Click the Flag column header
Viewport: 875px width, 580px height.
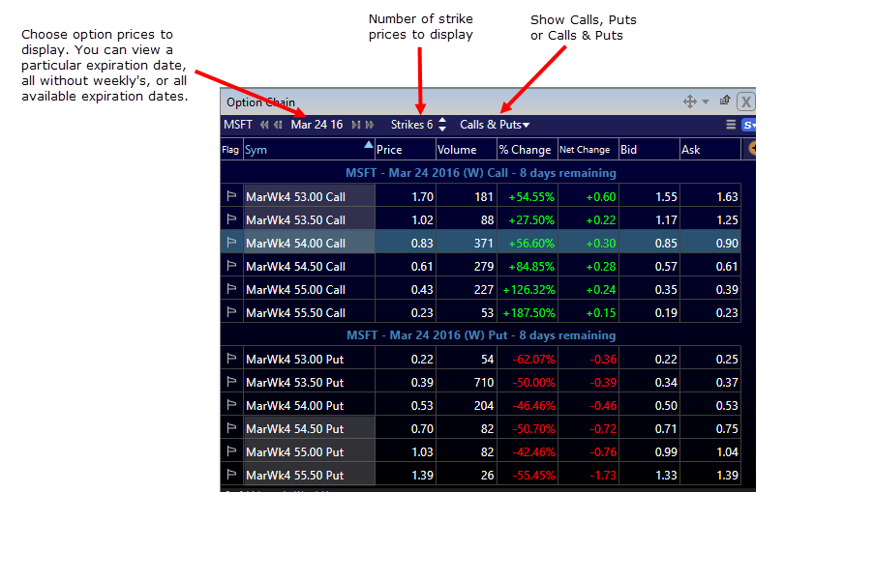point(231,149)
